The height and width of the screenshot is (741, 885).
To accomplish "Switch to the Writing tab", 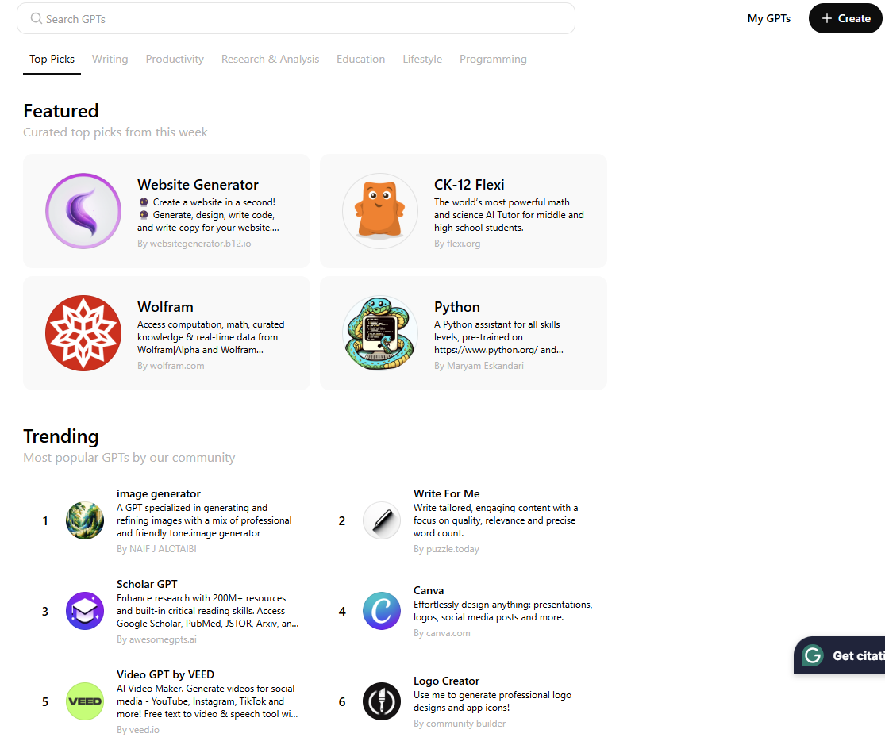I will pos(110,59).
